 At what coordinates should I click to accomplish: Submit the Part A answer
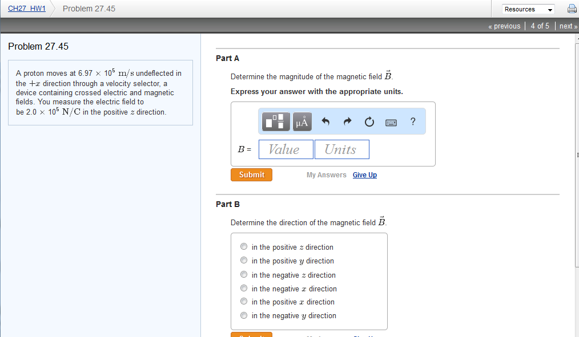coord(251,174)
